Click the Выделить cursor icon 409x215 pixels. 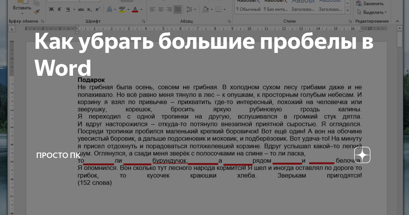point(359,12)
